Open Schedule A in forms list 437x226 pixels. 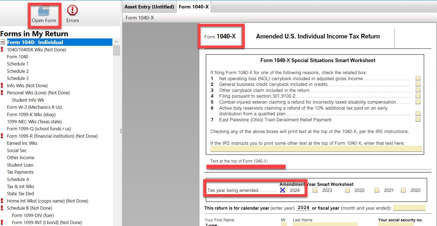[18, 179]
